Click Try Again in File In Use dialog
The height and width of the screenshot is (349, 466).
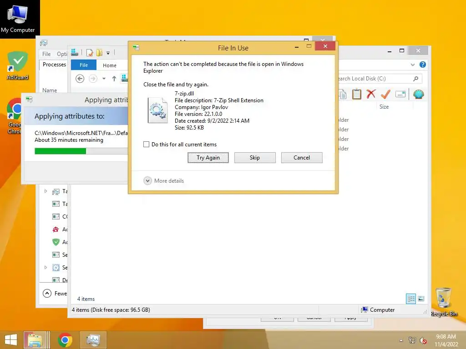pos(208,158)
